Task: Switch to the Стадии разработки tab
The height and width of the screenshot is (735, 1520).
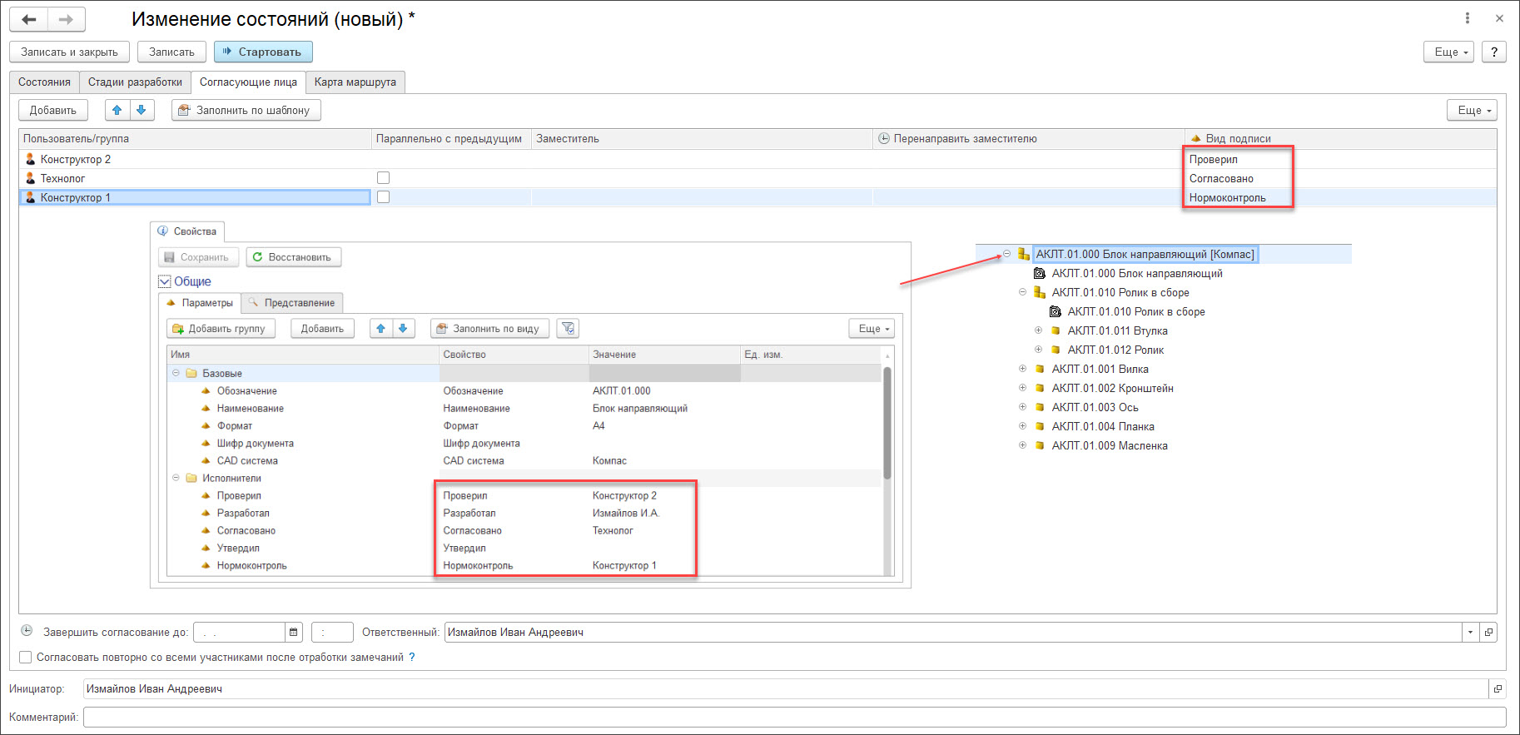Action: click(135, 82)
